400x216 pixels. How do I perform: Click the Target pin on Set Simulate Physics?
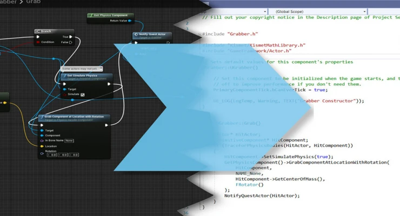64,89
